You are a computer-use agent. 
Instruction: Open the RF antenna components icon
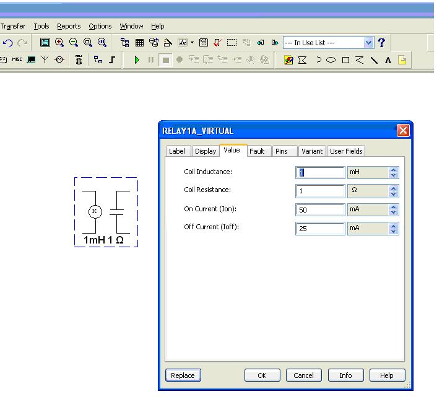[x=45, y=59]
